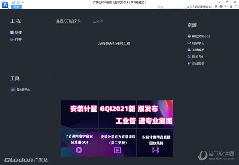Viewport: 239px width, 165px height.
Task: Click the window layout icon beside skin icon
Action: 236,6
